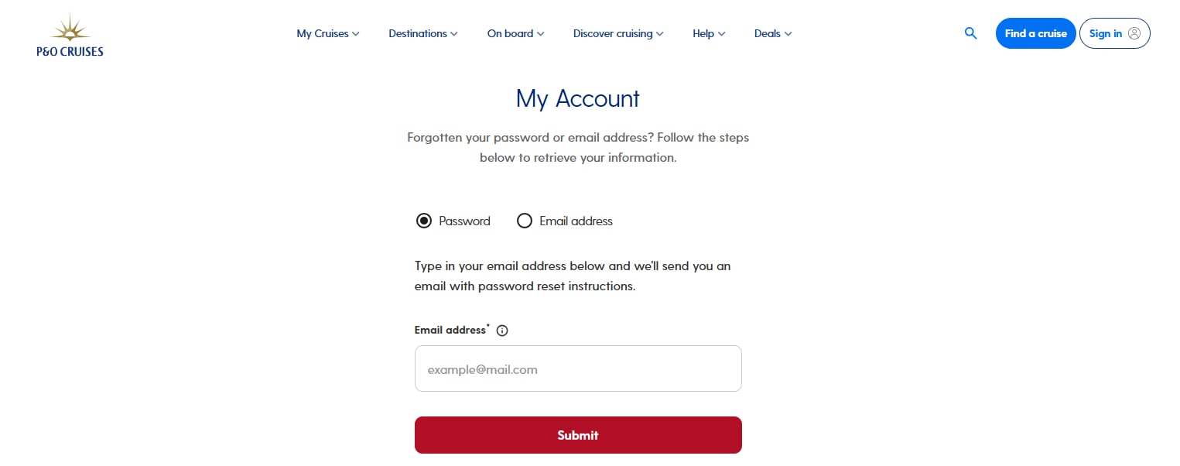The image size is (1180, 466).
Task: Click the email address info icon
Action: [502, 331]
